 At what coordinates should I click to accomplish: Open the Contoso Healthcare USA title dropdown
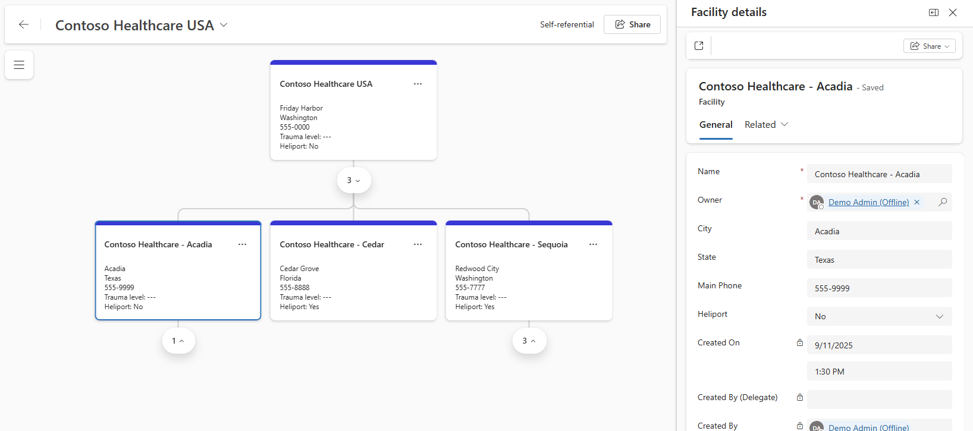(x=224, y=25)
